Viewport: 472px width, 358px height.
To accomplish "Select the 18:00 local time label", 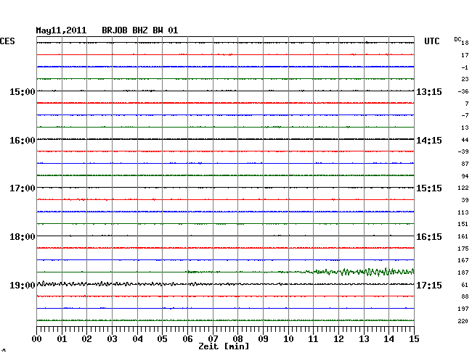I will pos(23,237).
